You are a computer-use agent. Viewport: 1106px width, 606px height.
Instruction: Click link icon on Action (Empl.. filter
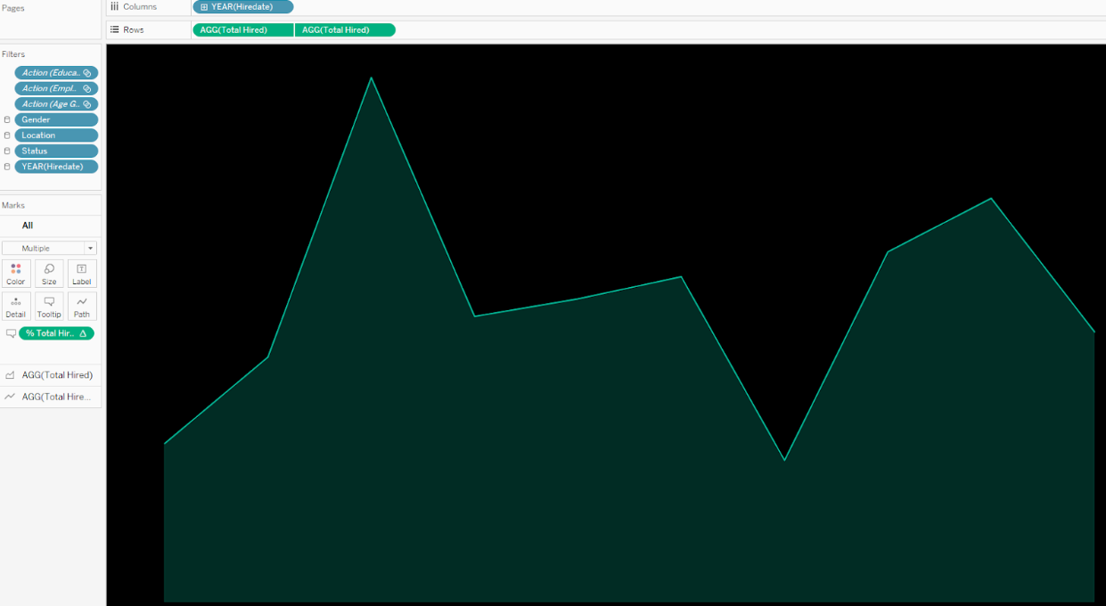pyautogui.click(x=87, y=88)
